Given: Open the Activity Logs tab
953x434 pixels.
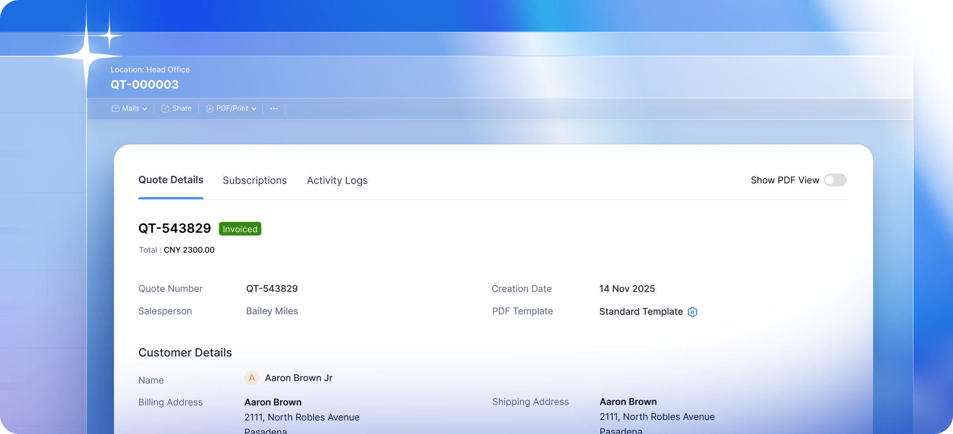Looking at the screenshot, I should (x=337, y=180).
